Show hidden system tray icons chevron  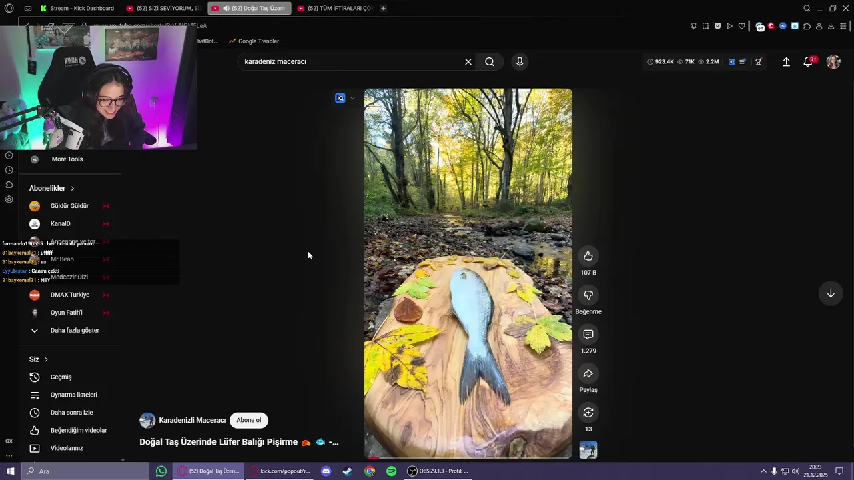[x=763, y=471]
